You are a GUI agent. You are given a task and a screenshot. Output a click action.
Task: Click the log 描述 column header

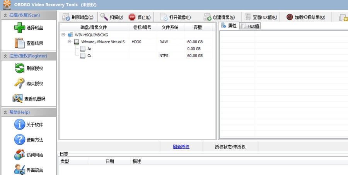pos(137,162)
